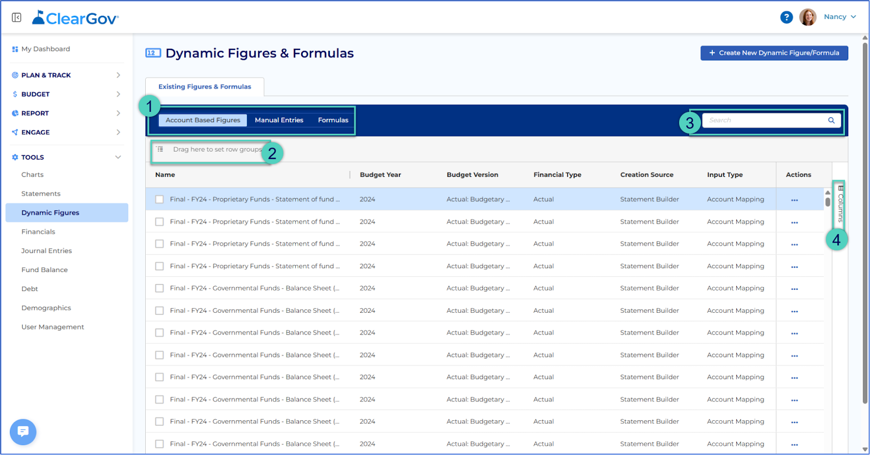Open Fund Balance in the sidebar

[x=45, y=270]
